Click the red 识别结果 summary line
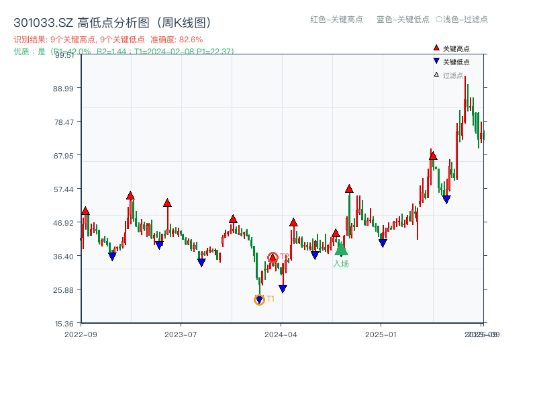537x403 pixels. pos(108,40)
